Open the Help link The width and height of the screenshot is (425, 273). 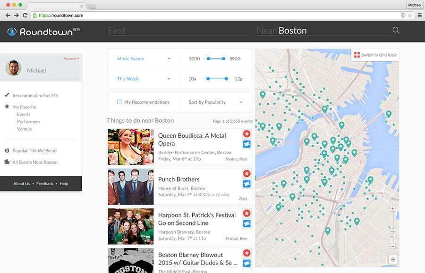[x=64, y=184]
